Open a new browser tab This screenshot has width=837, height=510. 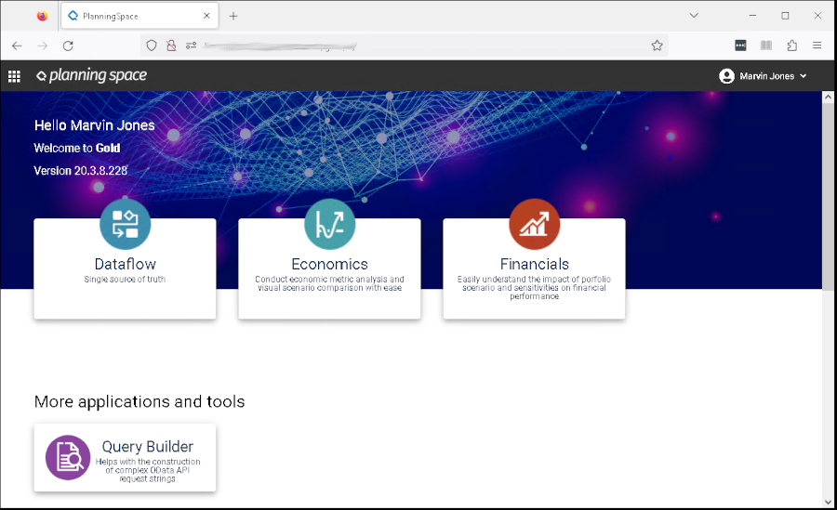(233, 16)
